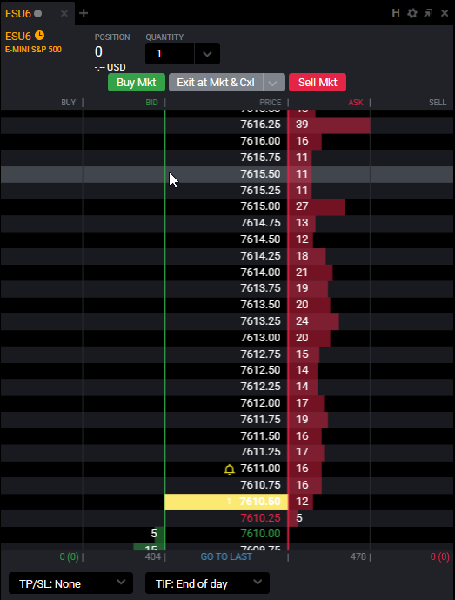Click price 7615.00 in price column
Screen dimensions: 455x600
pos(260,206)
